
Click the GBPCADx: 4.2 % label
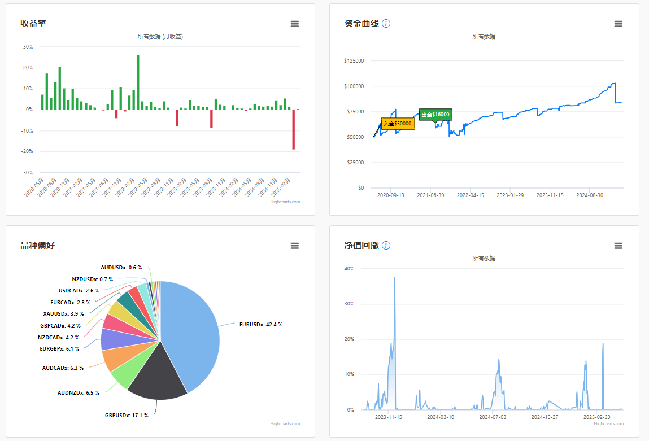60,326
